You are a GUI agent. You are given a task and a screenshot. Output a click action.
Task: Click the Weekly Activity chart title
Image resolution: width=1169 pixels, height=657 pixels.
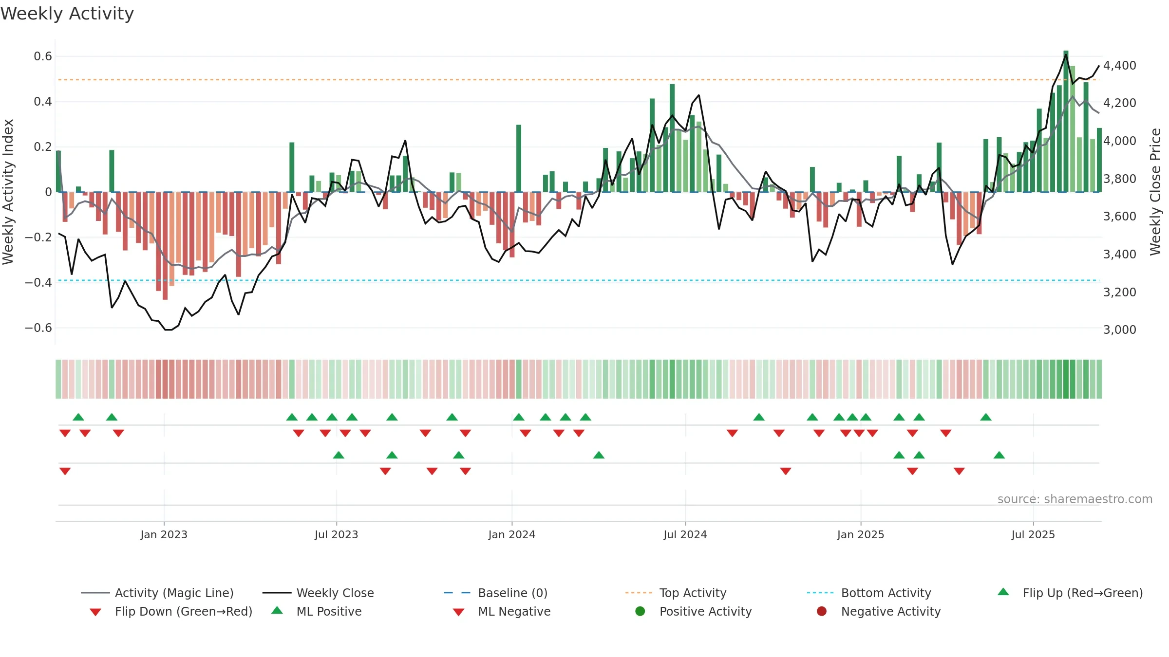[x=67, y=14]
